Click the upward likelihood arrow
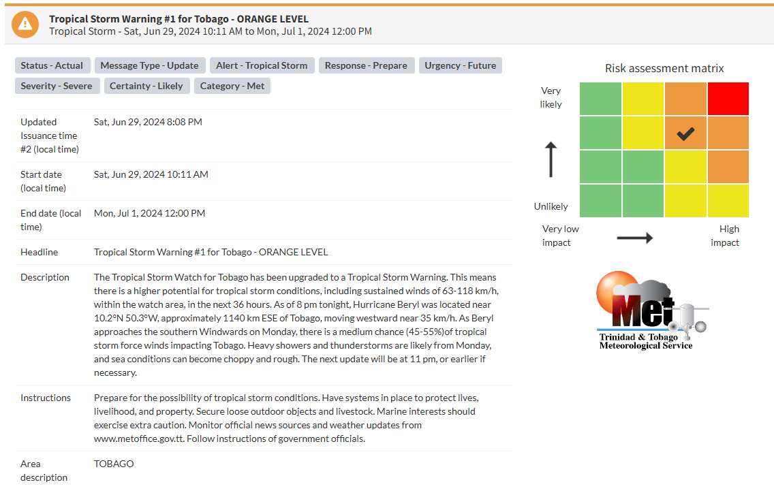This screenshot has height=493, width=774. [551, 159]
